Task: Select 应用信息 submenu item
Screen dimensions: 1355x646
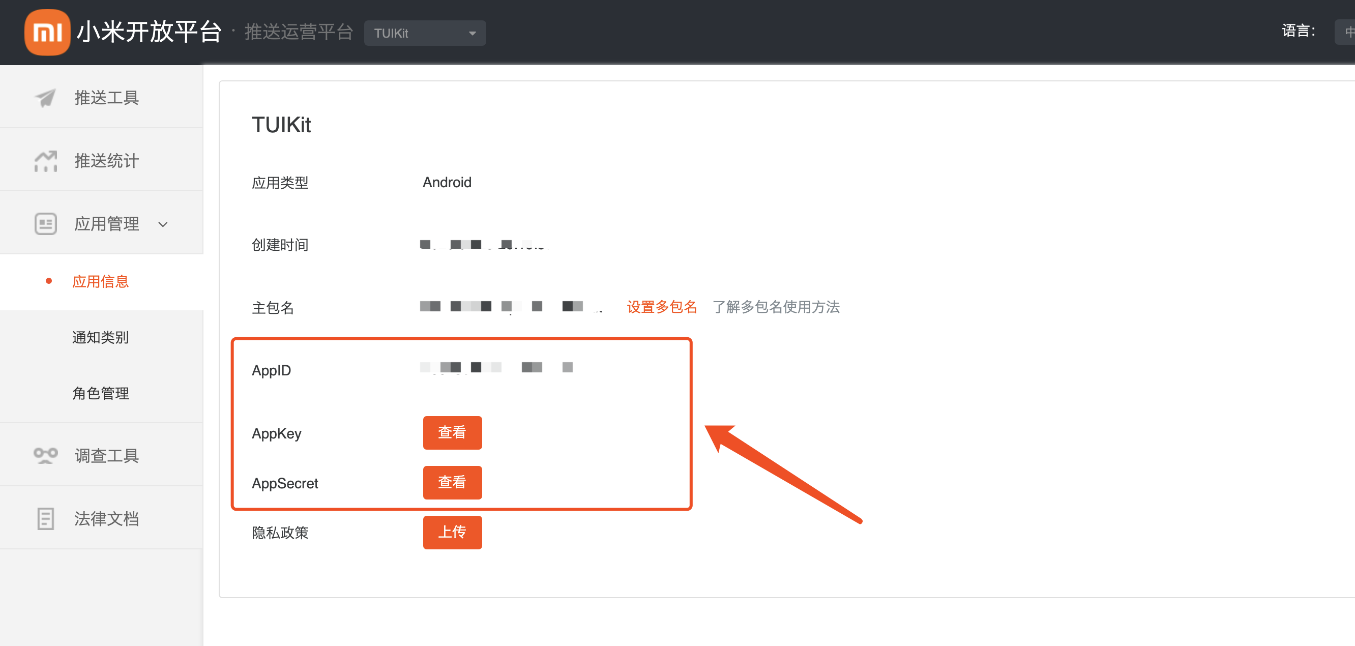Action: pos(102,281)
